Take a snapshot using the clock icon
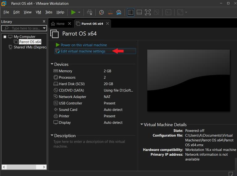Image resolution: width=237 pixels, height=176 pixels. point(102,12)
